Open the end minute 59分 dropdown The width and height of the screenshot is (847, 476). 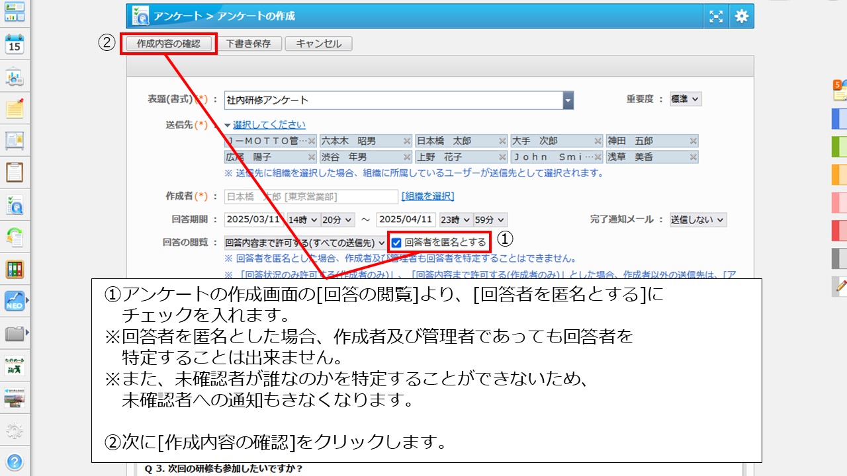(490, 219)
